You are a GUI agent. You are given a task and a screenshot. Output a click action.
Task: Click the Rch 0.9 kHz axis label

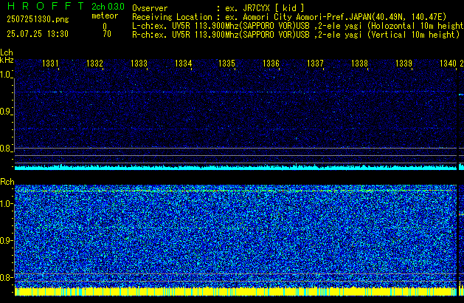[6, 240]
